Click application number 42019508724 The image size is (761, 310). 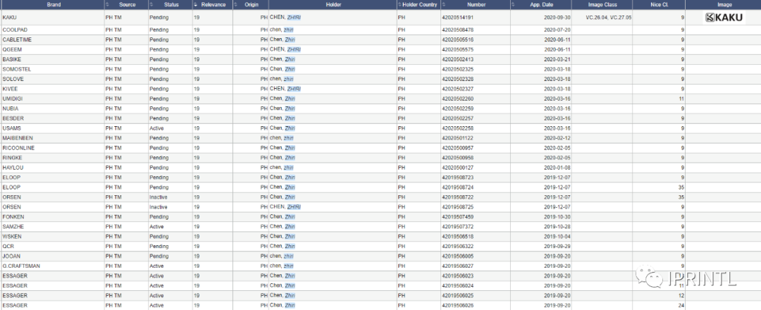pos(457,187)
